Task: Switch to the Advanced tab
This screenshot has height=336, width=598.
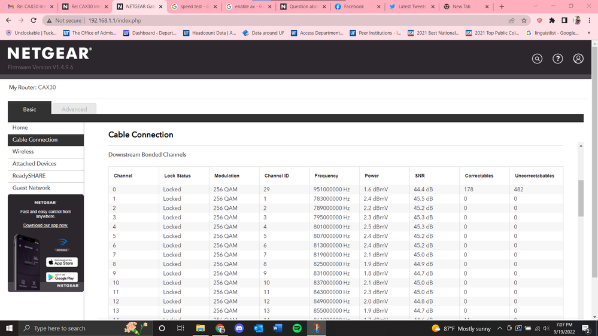Action: (74, 109)
